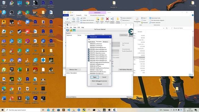Viewport: 199px width, 112px height.
Task: Open the Windows Start button
Action: pyautogui.click(x=2, y=110)
